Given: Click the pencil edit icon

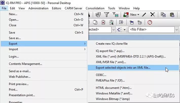Looking at the screenshot, I should pyautogui.click(x=144, y=15).
